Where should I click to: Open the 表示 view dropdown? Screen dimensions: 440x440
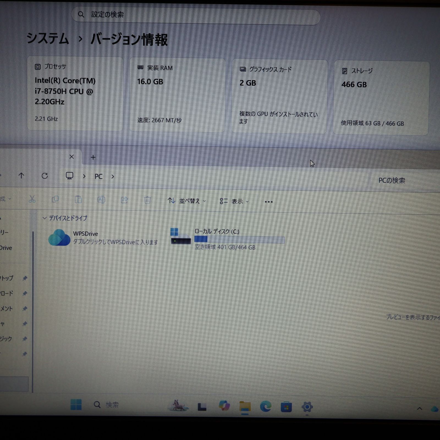point(234,202)
